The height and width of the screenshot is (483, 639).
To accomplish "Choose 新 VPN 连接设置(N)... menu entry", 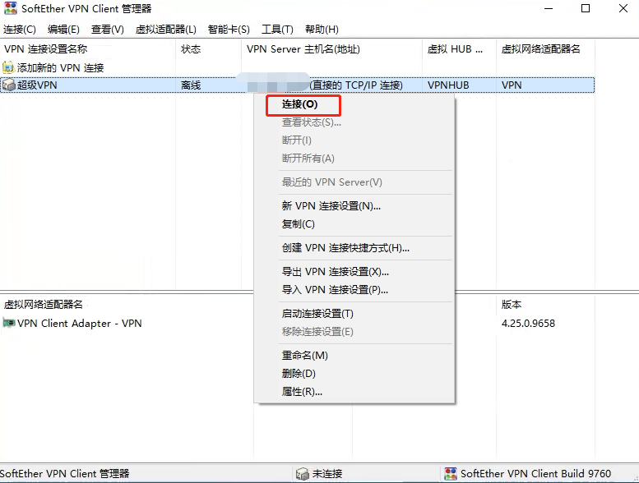I will 354,206.
